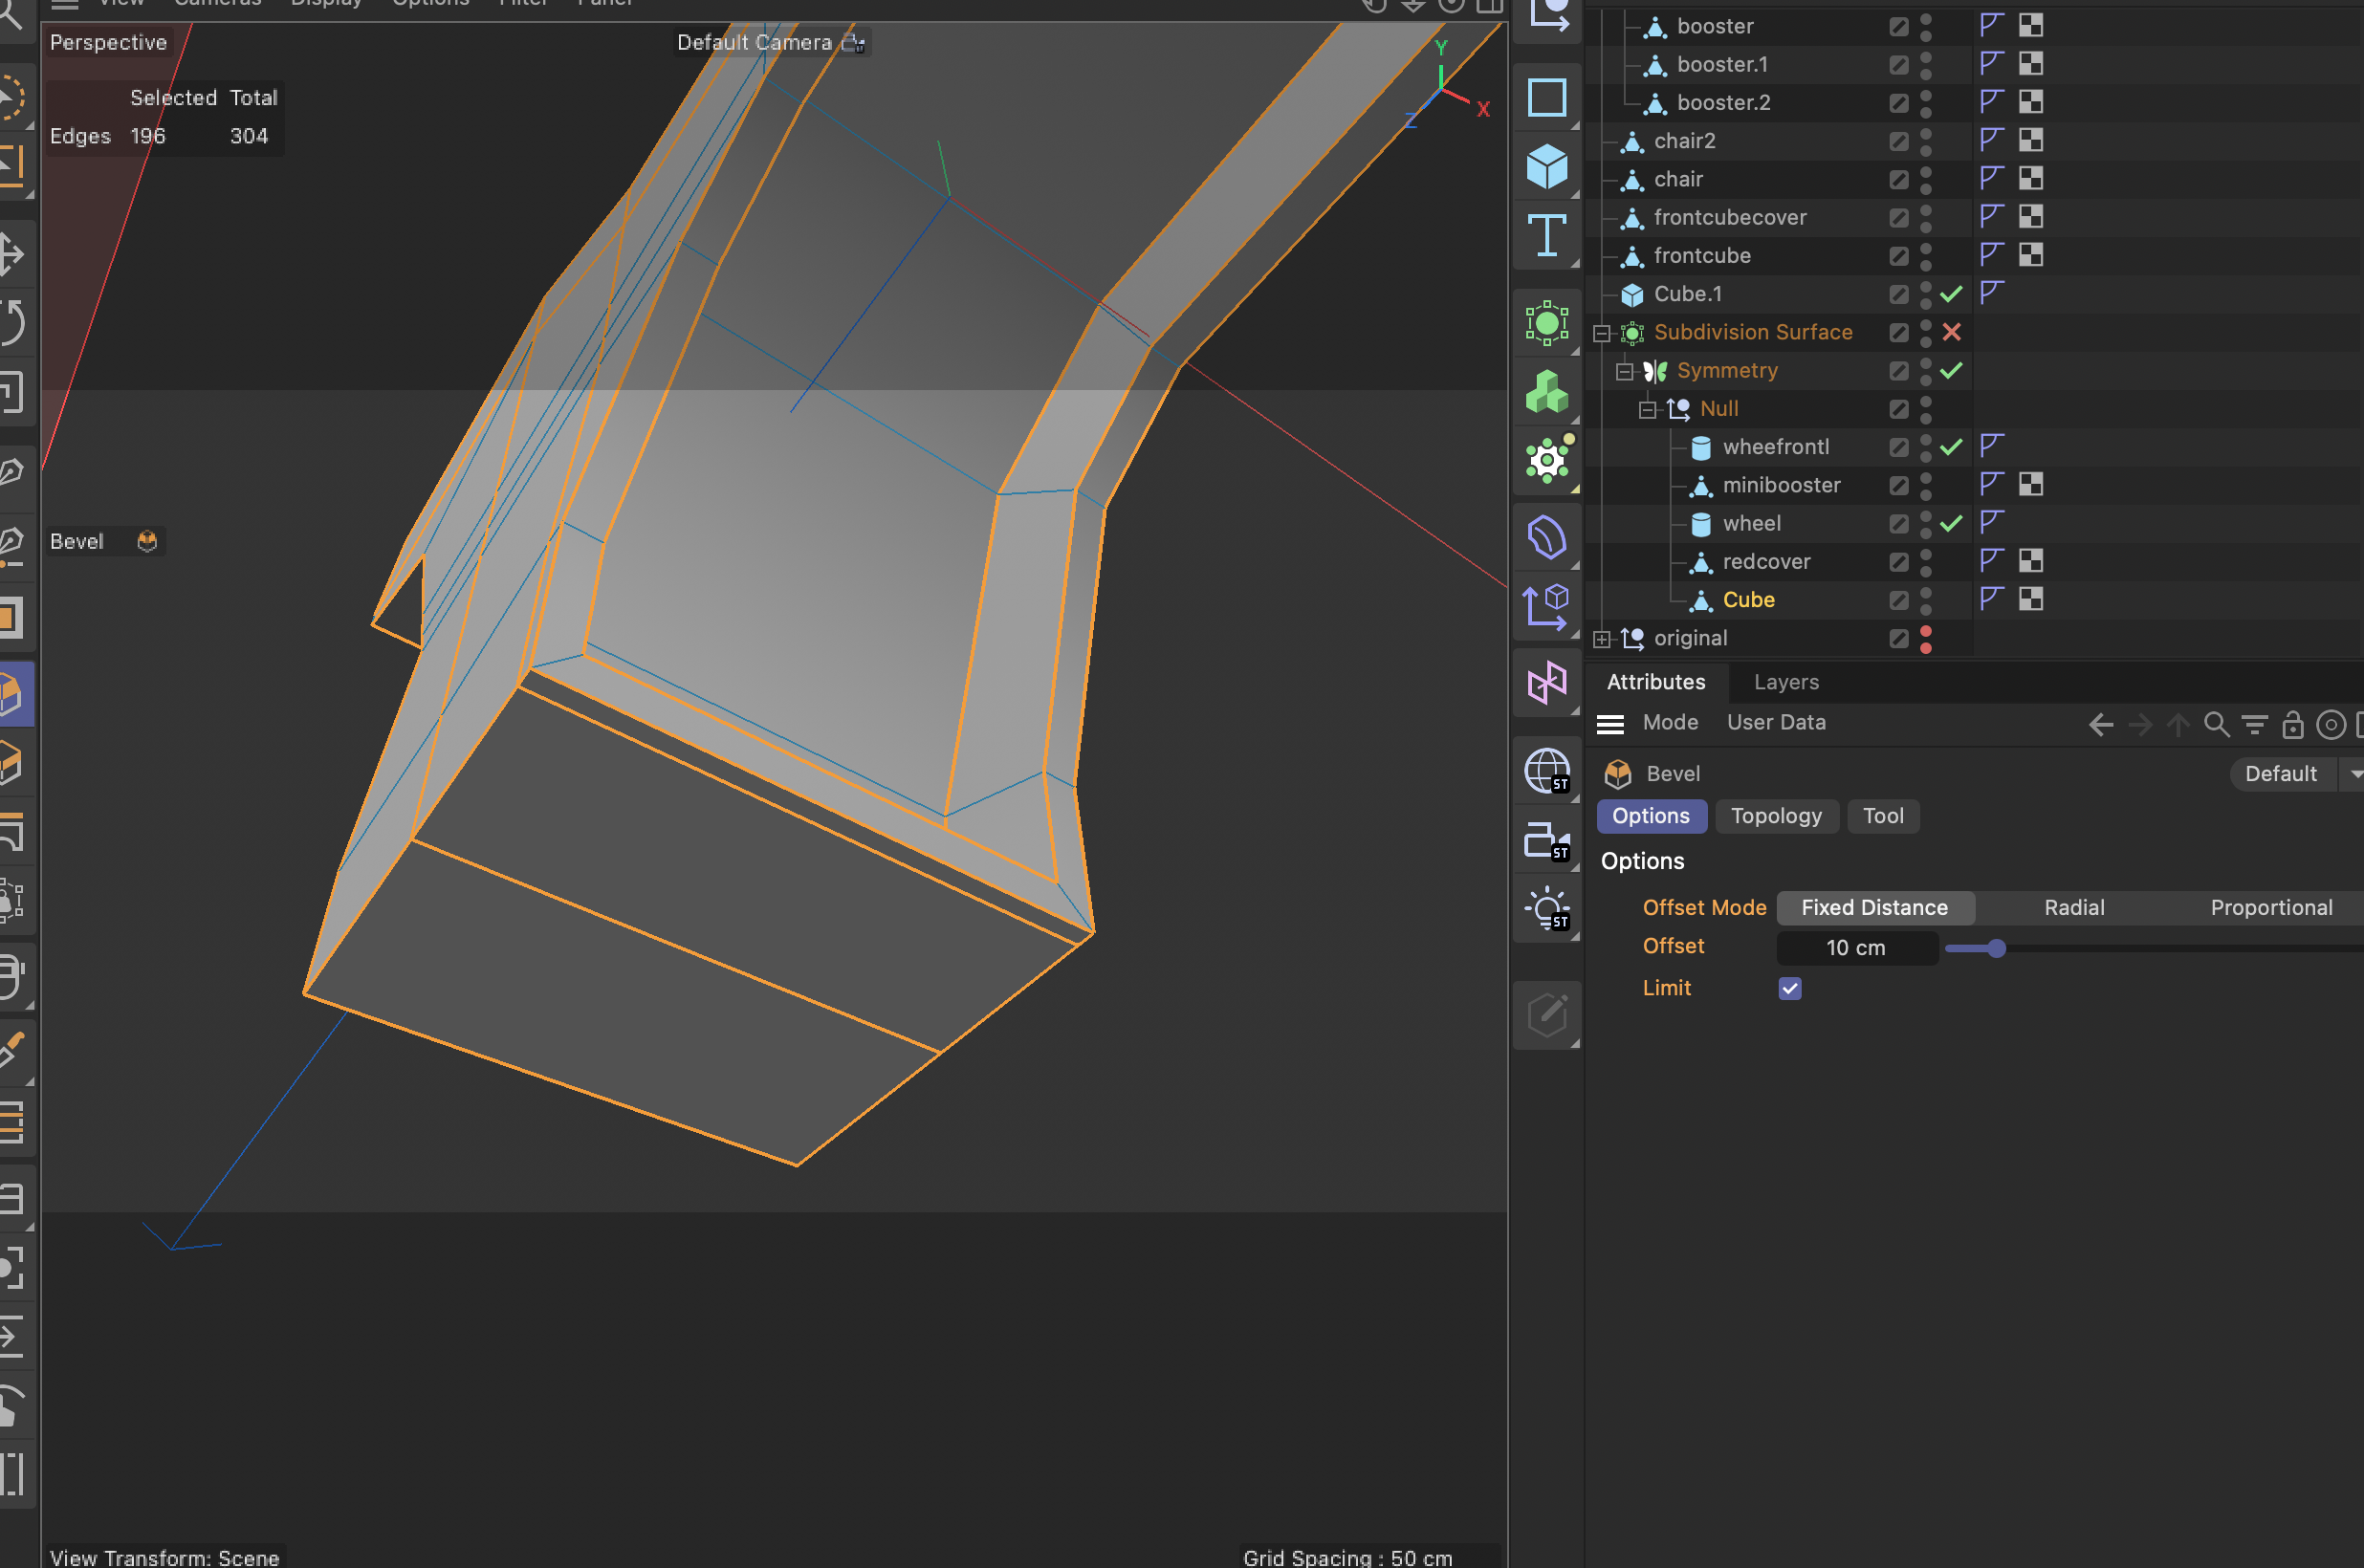Click the green Volume Builder icon

click(x=1546, y=392)
